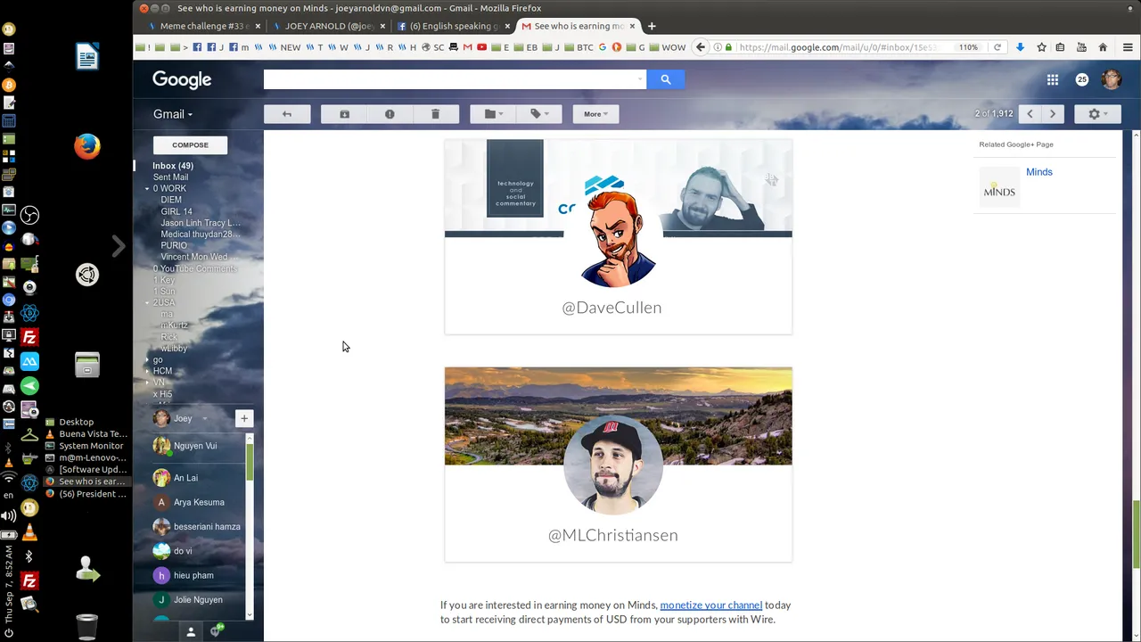Open chat with Jolie Nguyen
The image size is (1141, 642).
[198, 600]
